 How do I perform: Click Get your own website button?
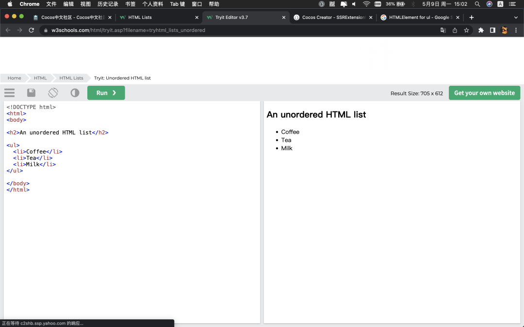click(484, 93)
